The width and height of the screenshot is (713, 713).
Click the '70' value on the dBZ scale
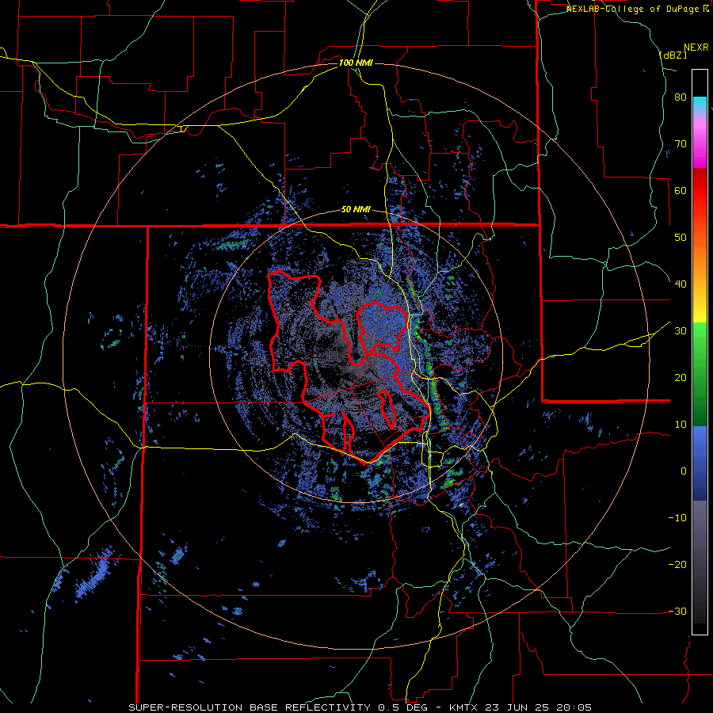tap(681, 144)
